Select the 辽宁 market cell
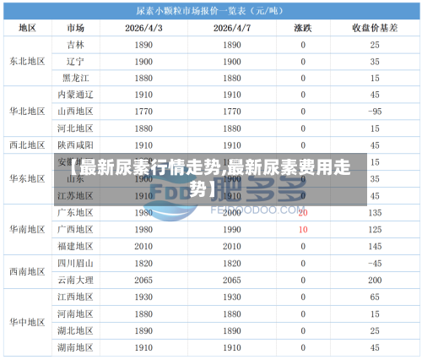 coord(75,62)
